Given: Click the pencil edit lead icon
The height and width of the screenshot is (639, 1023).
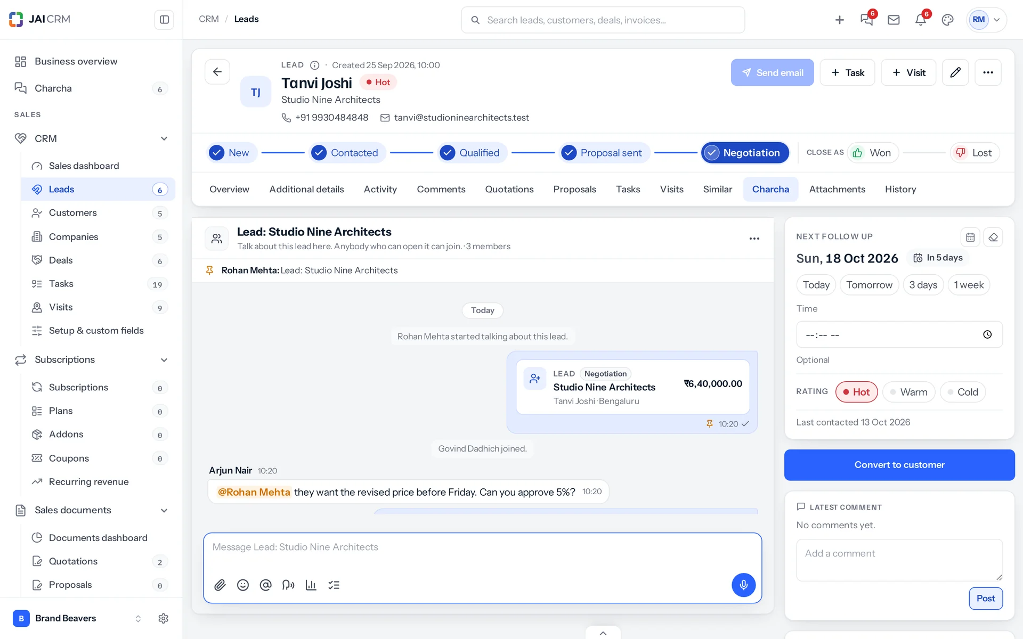Looking at the screenshot, I should [955, 72].
